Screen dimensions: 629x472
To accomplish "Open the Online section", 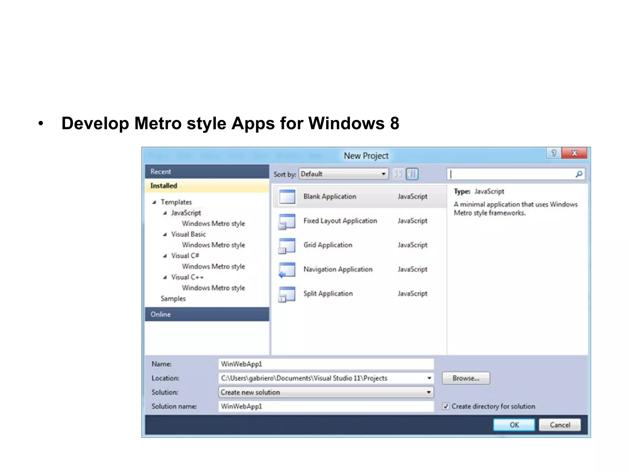I will [x=207, y=314].
